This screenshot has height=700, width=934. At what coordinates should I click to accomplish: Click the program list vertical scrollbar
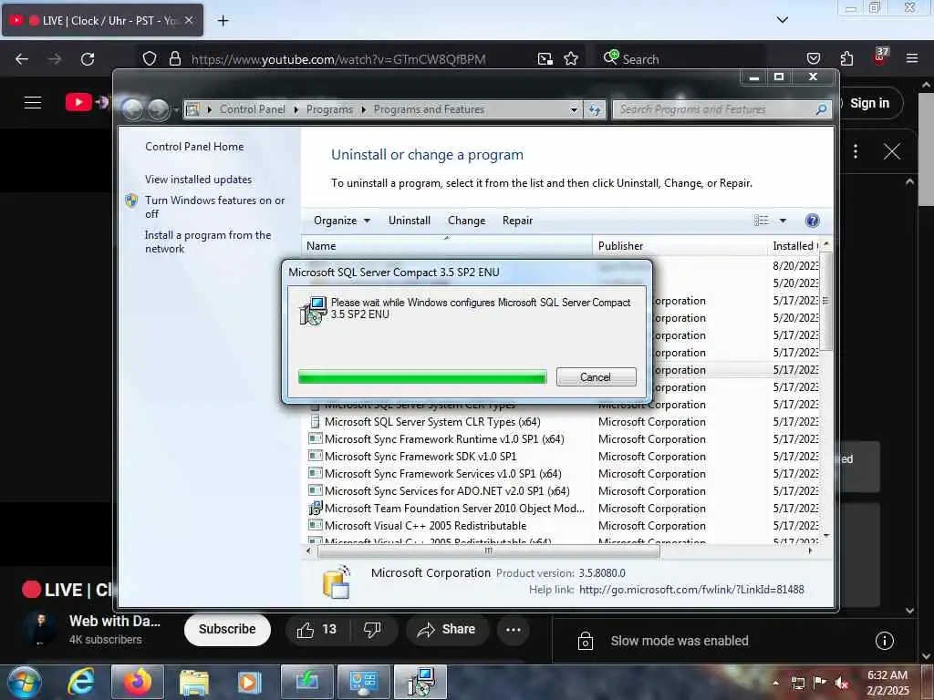pyautogui.click(x=825, y=301)
